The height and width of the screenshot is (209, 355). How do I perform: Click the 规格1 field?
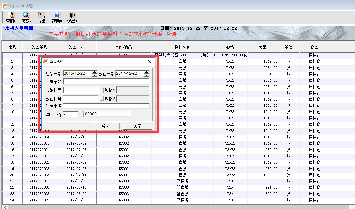click(133, 90)
